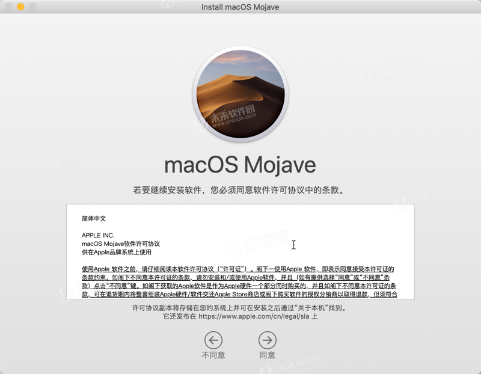Click the 若要继续安装软件 instruction sentence
481x374 pixels.
240,190
